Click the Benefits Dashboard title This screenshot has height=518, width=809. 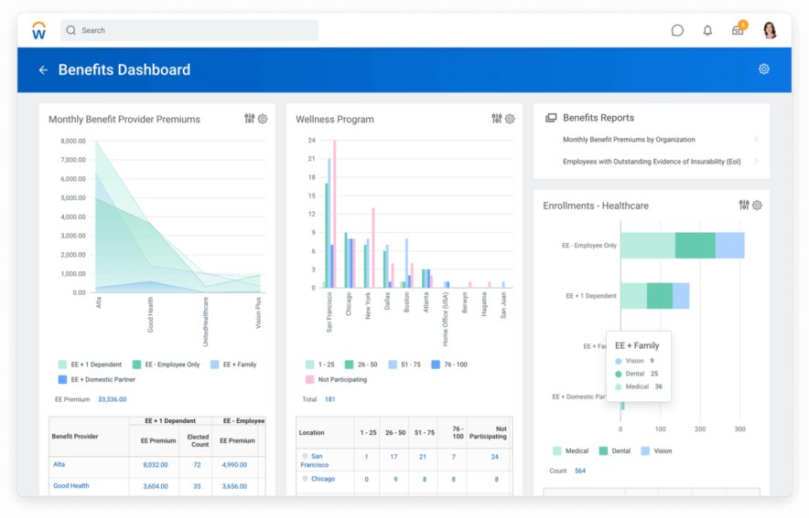click(x=124, y=70)
